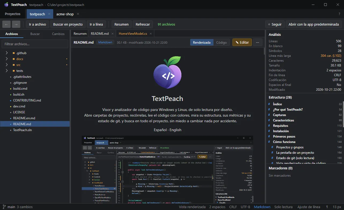This screenshot has height=210, width=344.
Task: Focus the Filtrar archivos filter field
Action: pos(35,44)
